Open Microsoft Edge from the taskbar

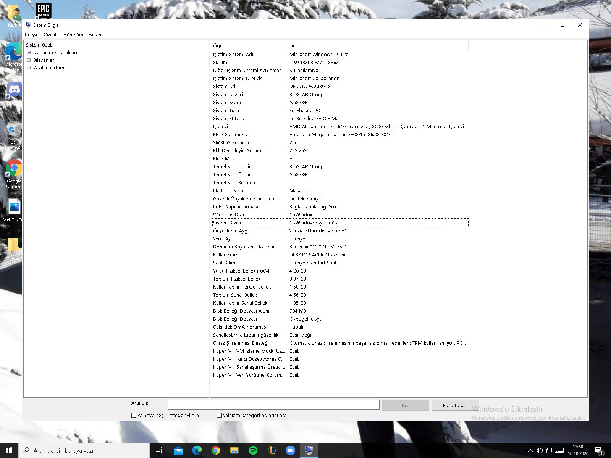click(x=197, y=450)
